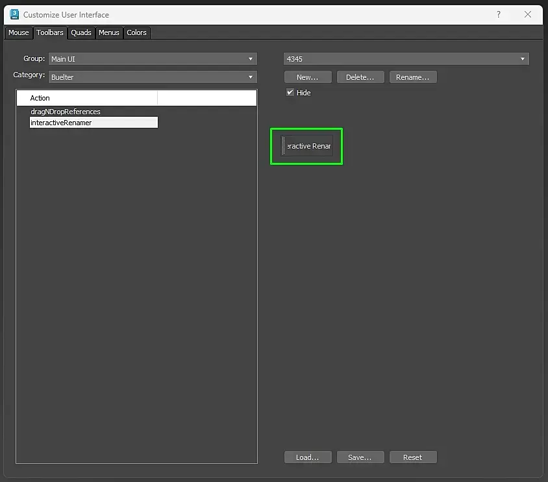Screen dimensions: 548x482
Task: Click the Delete... toolbar button
Action: (360, 77)
